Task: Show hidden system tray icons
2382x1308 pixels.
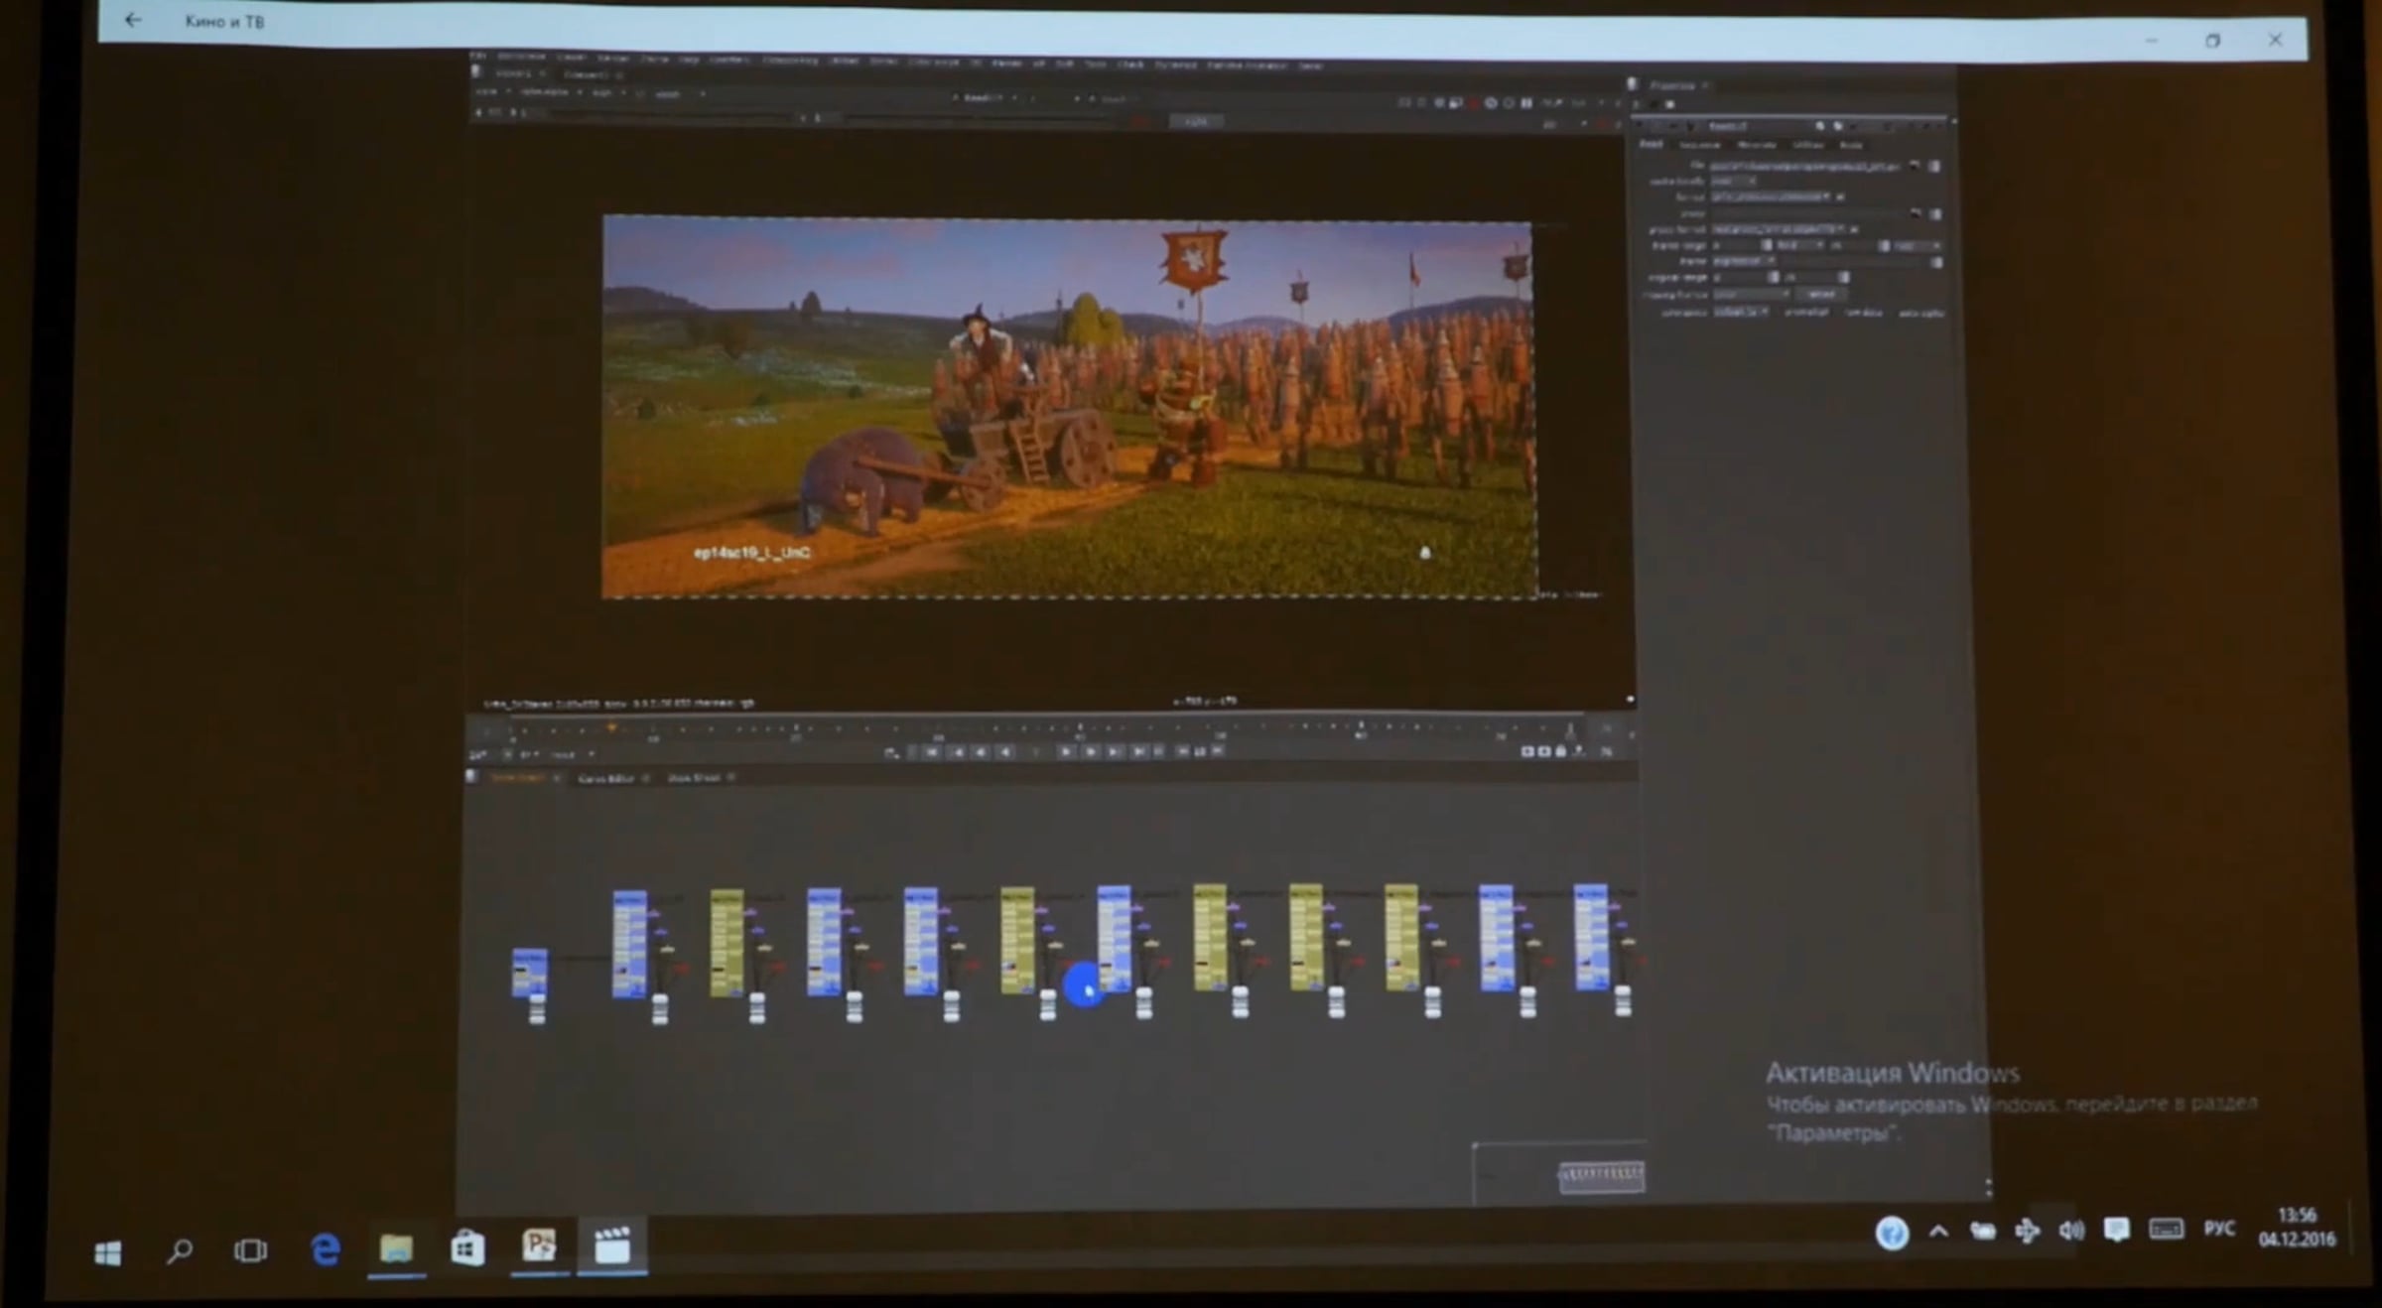Action: pyautogui.click(x=1938, y=1232)
